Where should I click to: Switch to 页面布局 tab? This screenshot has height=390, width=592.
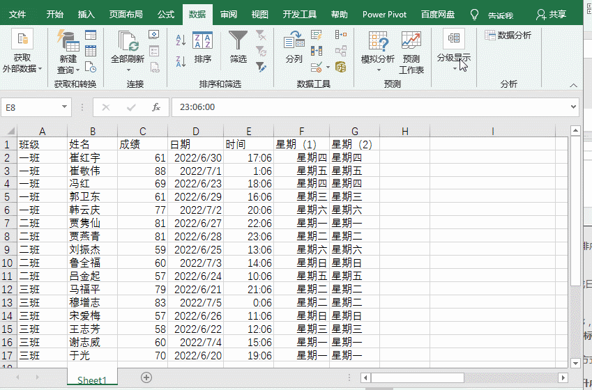click(126, 15)
